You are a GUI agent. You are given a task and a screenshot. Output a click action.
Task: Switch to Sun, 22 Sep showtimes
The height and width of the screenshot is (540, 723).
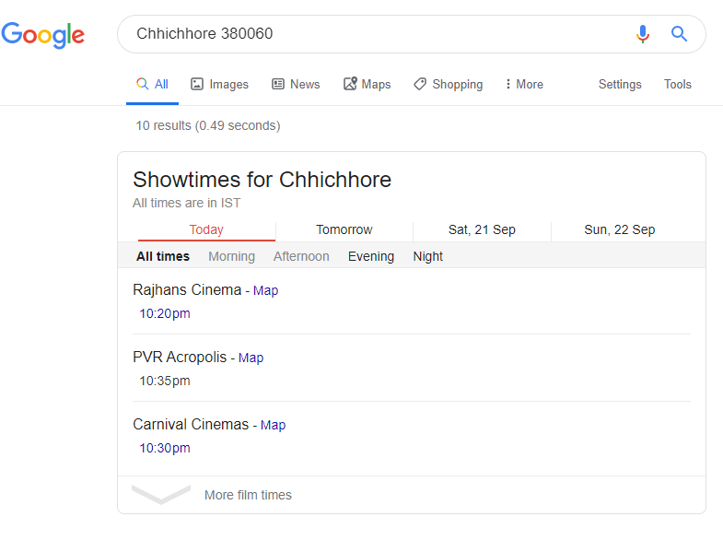[619, 229]
